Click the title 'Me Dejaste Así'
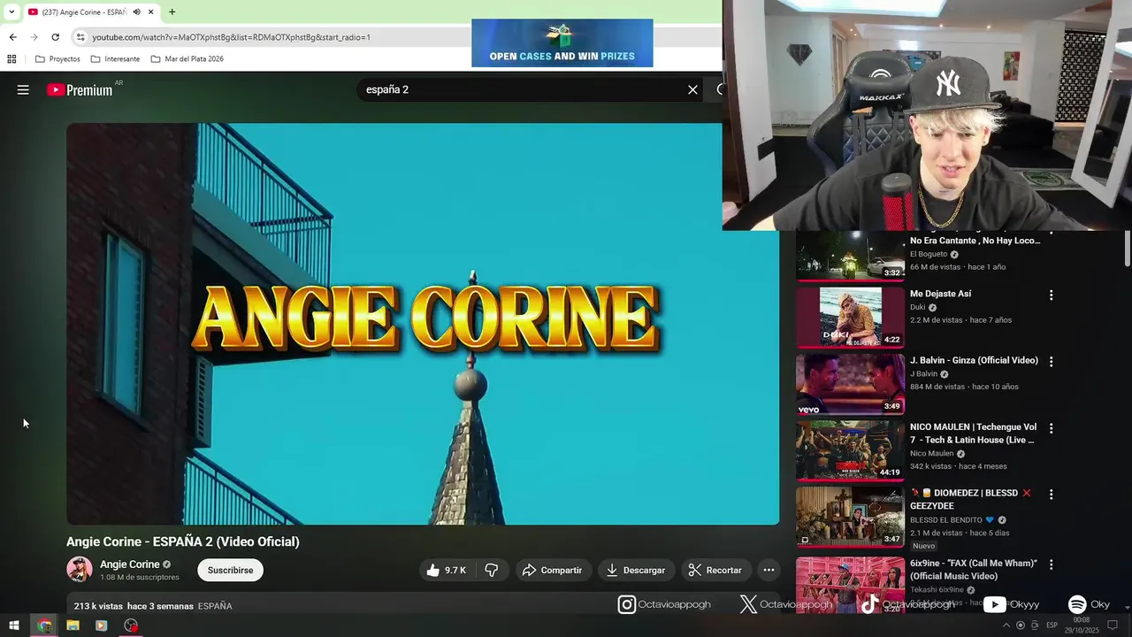1132x637 pixels. (941, 294)
